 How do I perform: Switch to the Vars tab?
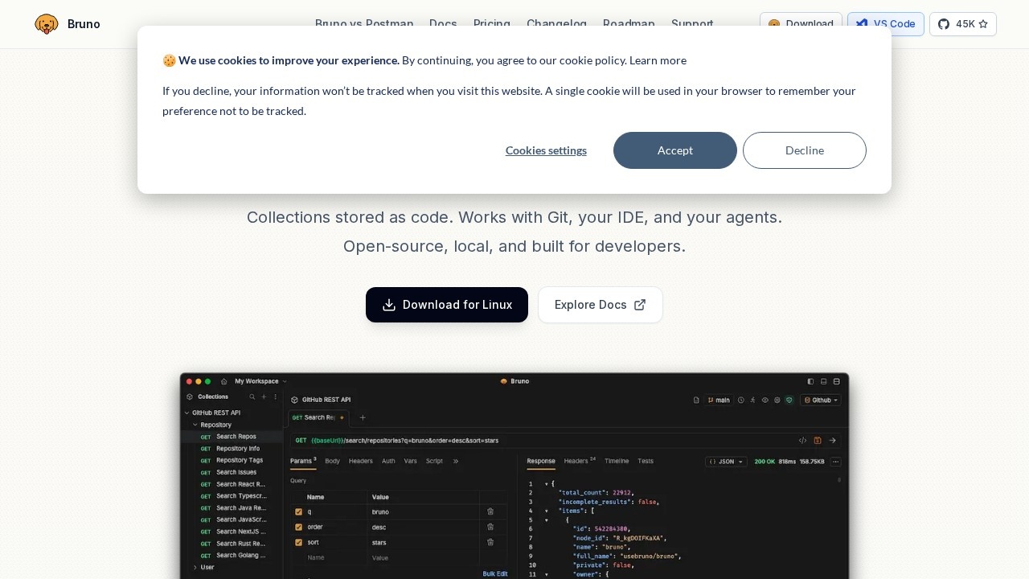[x=410, y=461]
